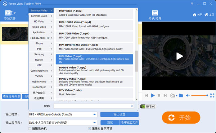Open the Mobile Phone category

41,82
